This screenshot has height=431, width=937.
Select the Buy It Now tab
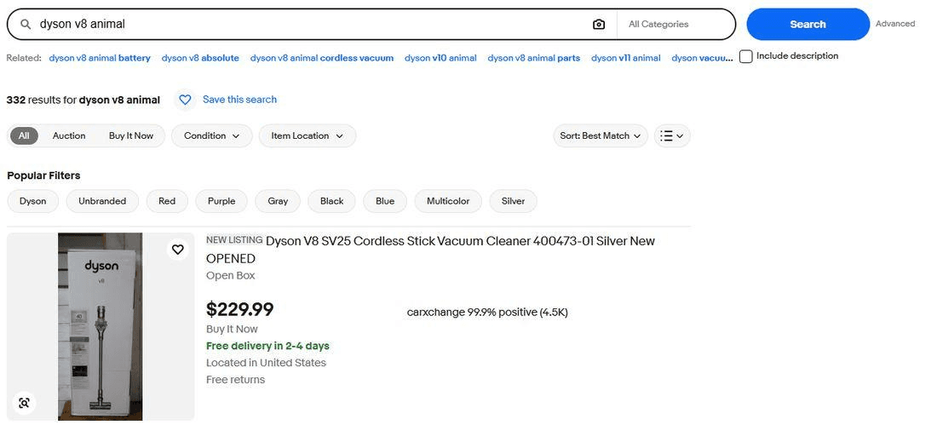pyautogui.click(x=131, y=135)
